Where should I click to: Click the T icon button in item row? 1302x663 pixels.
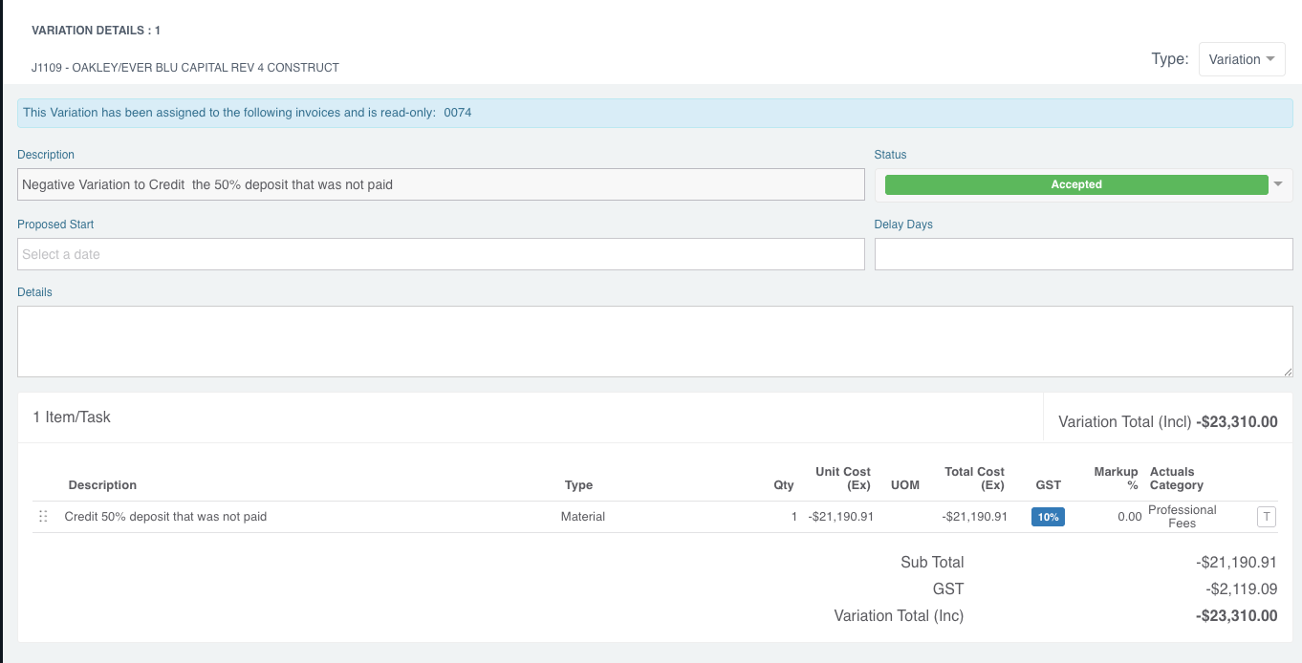pos(1266,517)
